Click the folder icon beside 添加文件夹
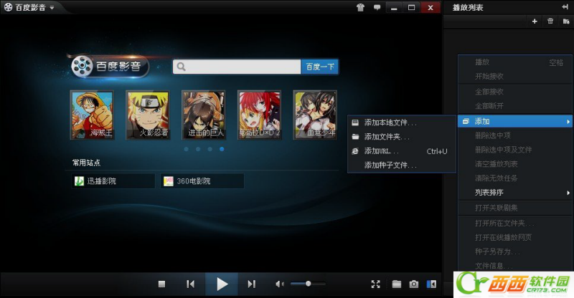The width and height of the screenshot is (574, 298). point(355,137)
